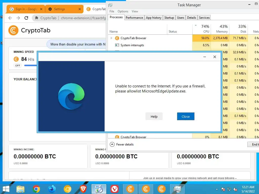This screenshot has height=194, width=259.
Task: Select the first highlighted CryptoTab taskbar button
Action: [130, 189]
